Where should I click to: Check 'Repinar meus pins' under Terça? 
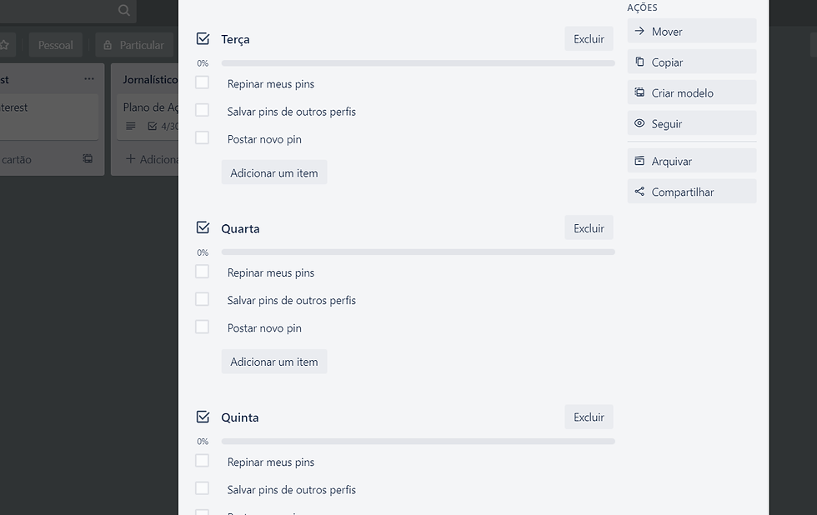pos(202,82)
